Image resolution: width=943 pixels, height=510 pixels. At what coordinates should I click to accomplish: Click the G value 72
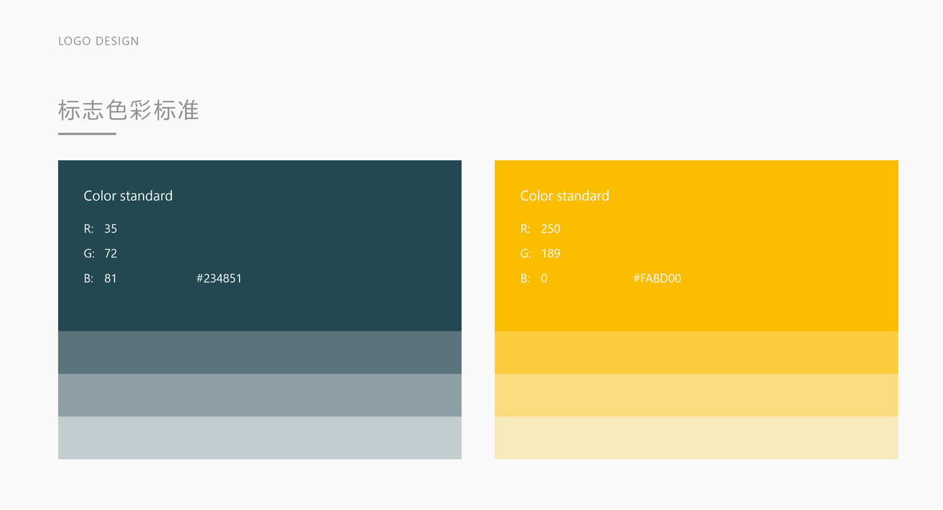[110, 254]
